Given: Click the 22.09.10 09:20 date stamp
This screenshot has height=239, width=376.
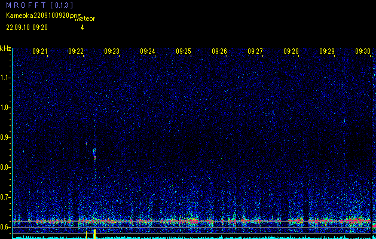Looking at the screenshot, I should coord(27,27).
